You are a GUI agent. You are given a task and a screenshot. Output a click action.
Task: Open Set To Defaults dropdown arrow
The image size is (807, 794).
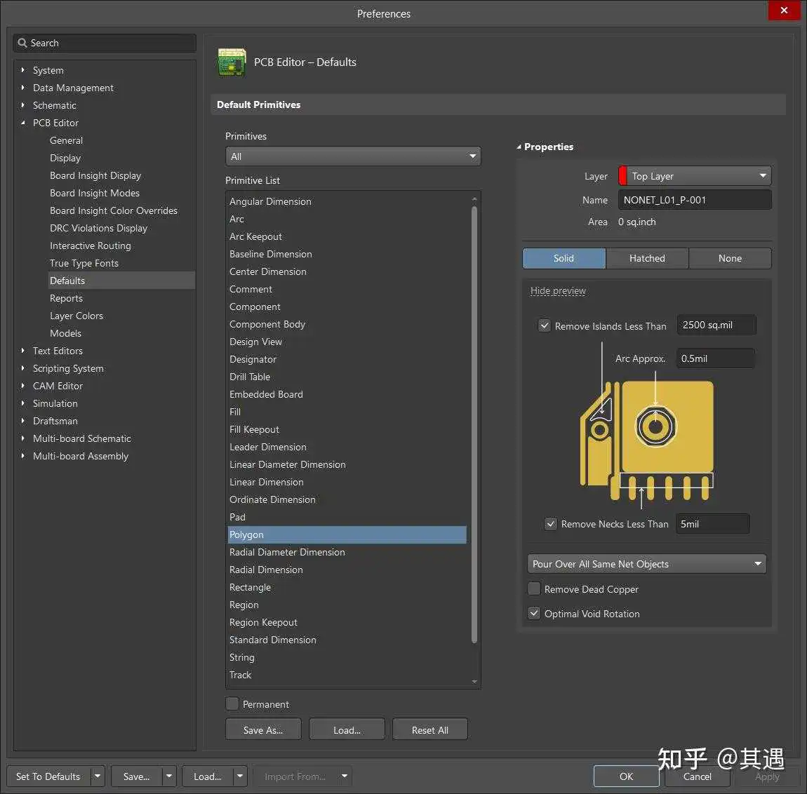[x=98, y=776]
